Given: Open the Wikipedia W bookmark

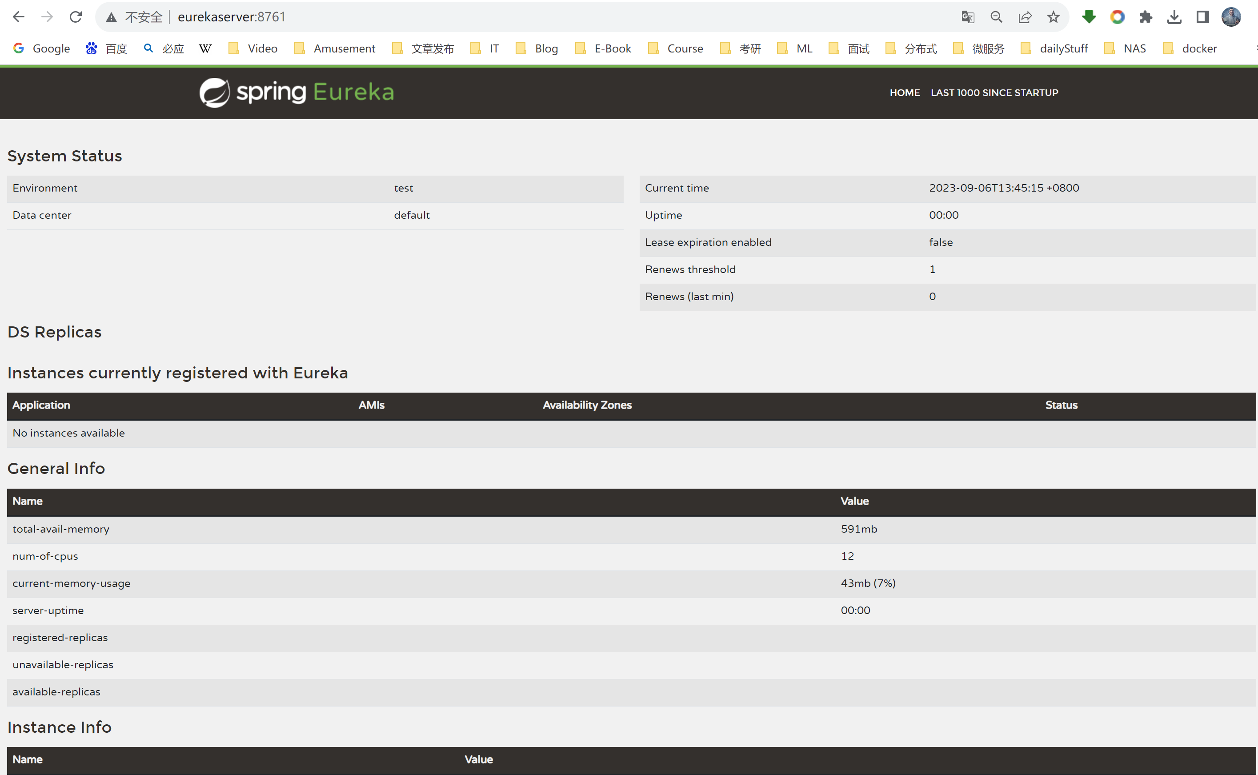Looking at the screenshot, I should coord(205,48).
